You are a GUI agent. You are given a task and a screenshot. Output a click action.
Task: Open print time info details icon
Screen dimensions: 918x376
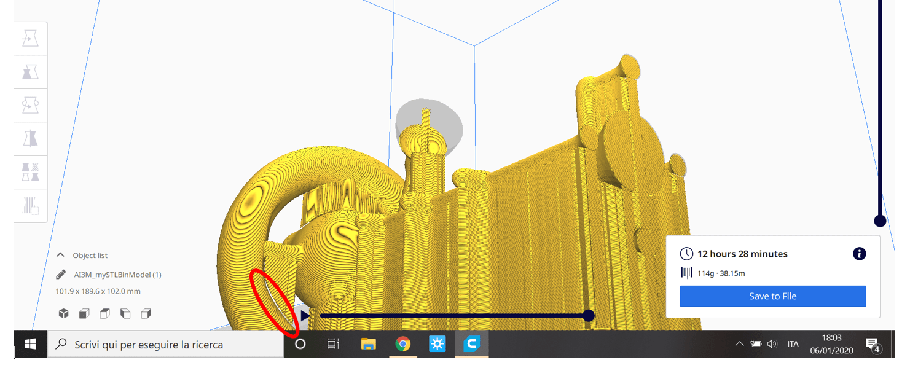click(859, 254)
